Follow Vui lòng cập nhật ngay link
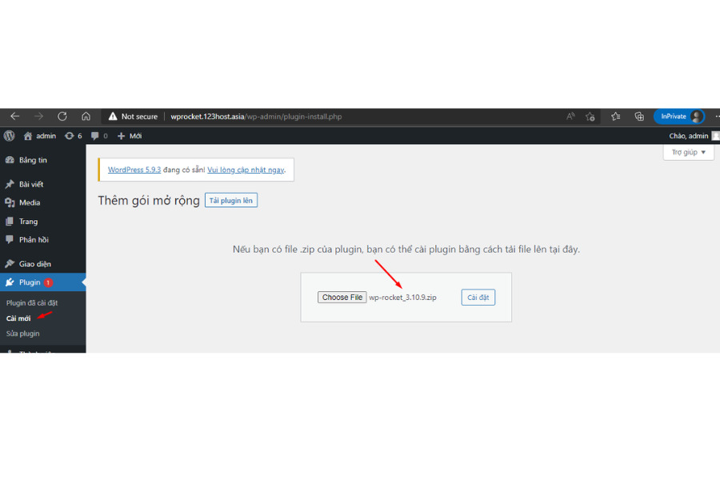The image size is (720, 480). pyautogui.click(x=246, y=170)
